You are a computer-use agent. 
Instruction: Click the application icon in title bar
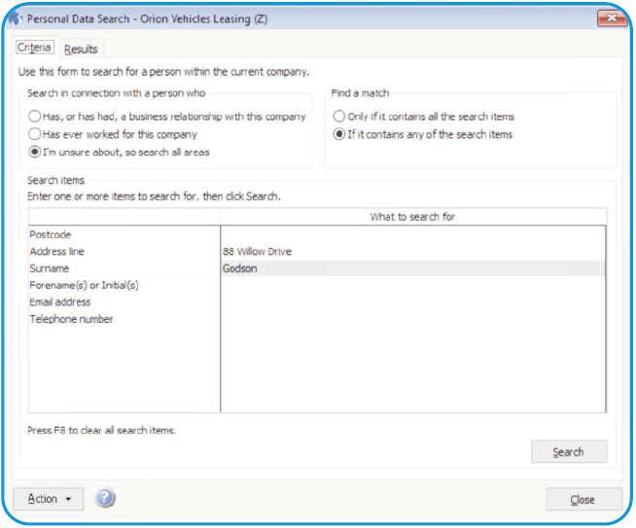pyautogui.click(x=16, y=18)
